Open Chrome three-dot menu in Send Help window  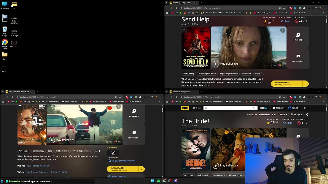[325, 8]
